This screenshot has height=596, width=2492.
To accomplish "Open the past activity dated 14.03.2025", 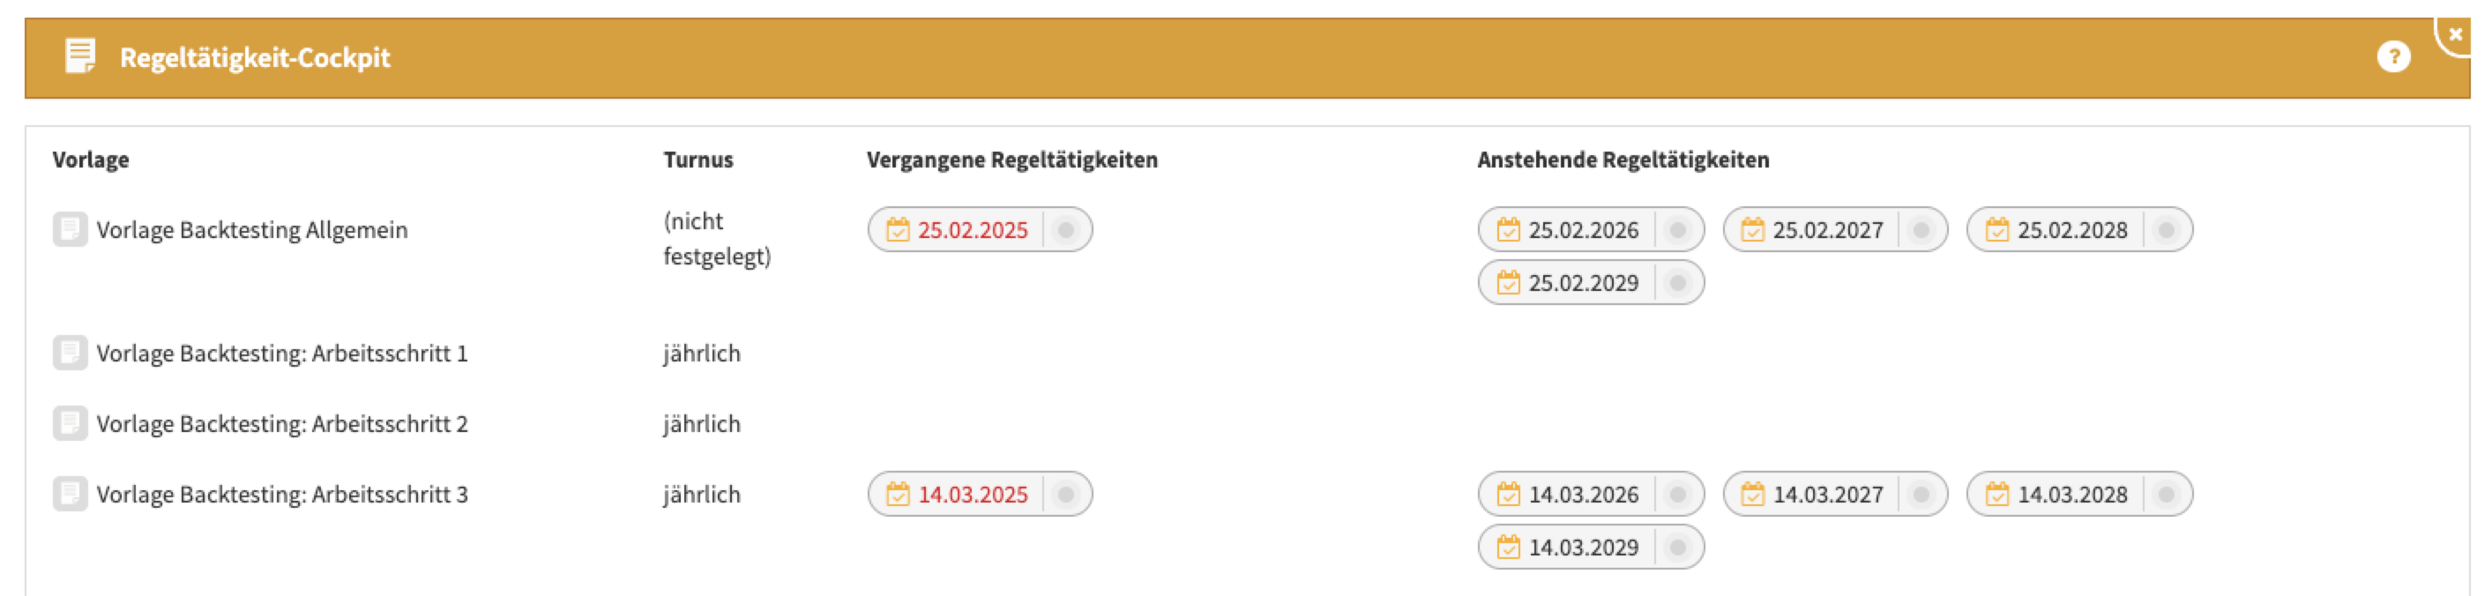I will click(x=973, y=495).
